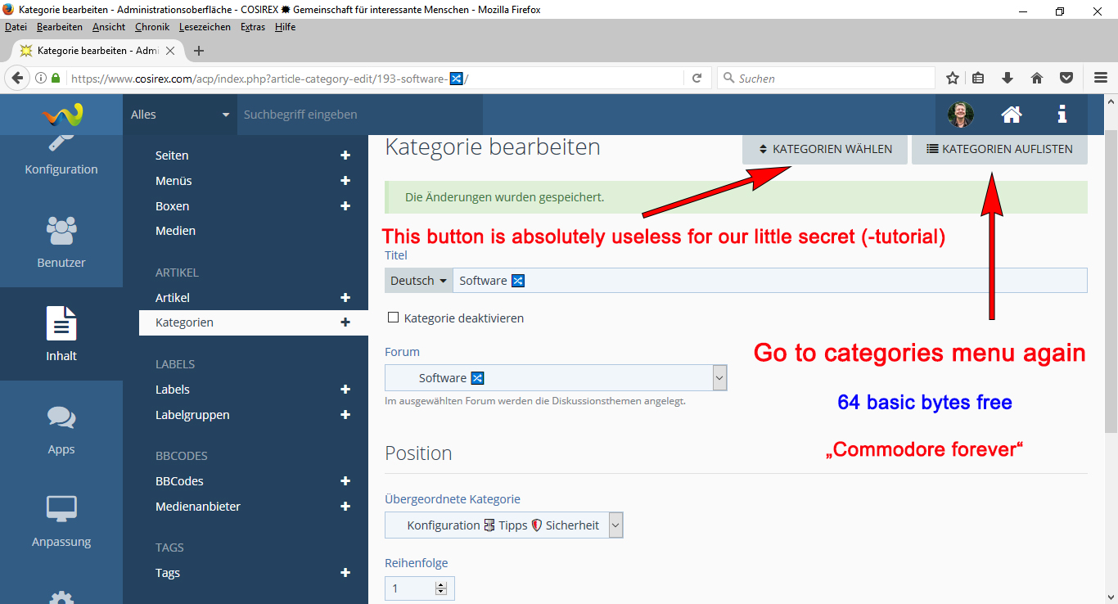Click the user avatar in header
This screenshot has width=1118, height=604.
[x=960, y=115]
